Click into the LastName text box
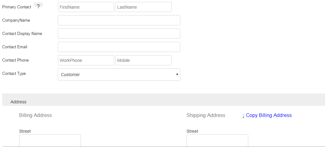The image size is (325, 147). (143, 7)
